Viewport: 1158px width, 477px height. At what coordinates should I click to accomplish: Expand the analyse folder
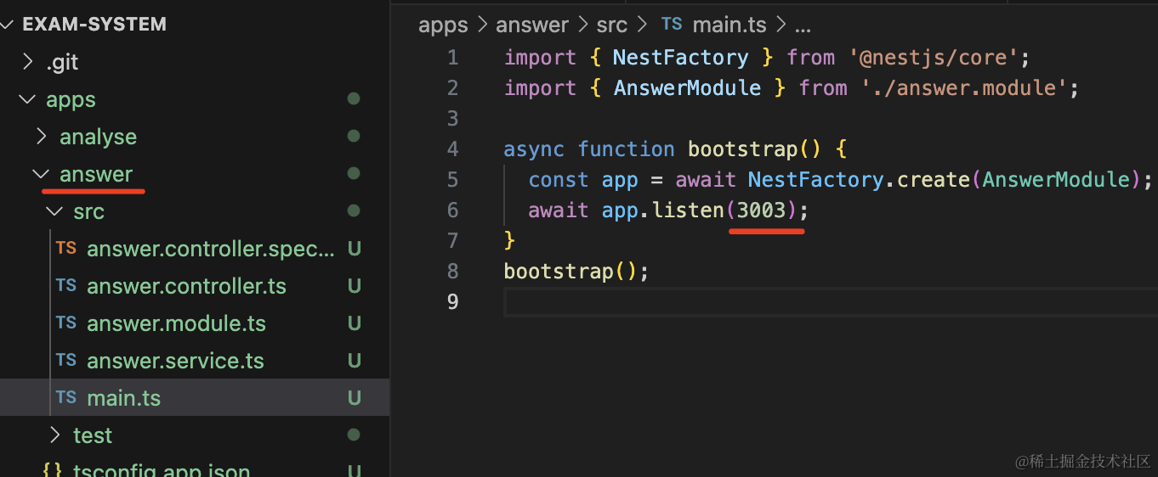click(x=41, y=137)
